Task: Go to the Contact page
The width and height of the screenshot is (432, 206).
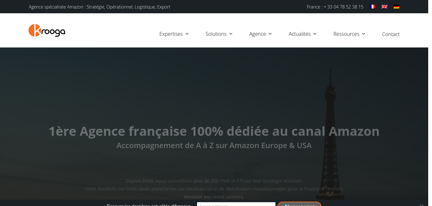Action: pyautogui.click(x=391, y=34)
